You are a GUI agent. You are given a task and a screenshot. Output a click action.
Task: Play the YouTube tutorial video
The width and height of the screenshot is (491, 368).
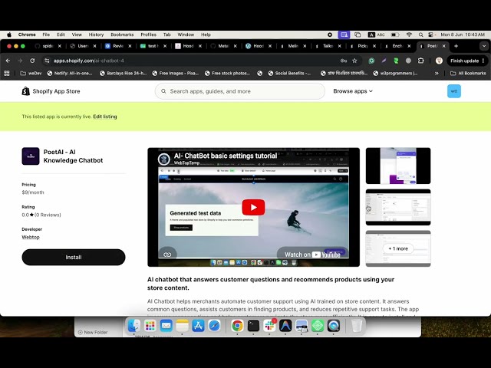(x=253, y=207)
